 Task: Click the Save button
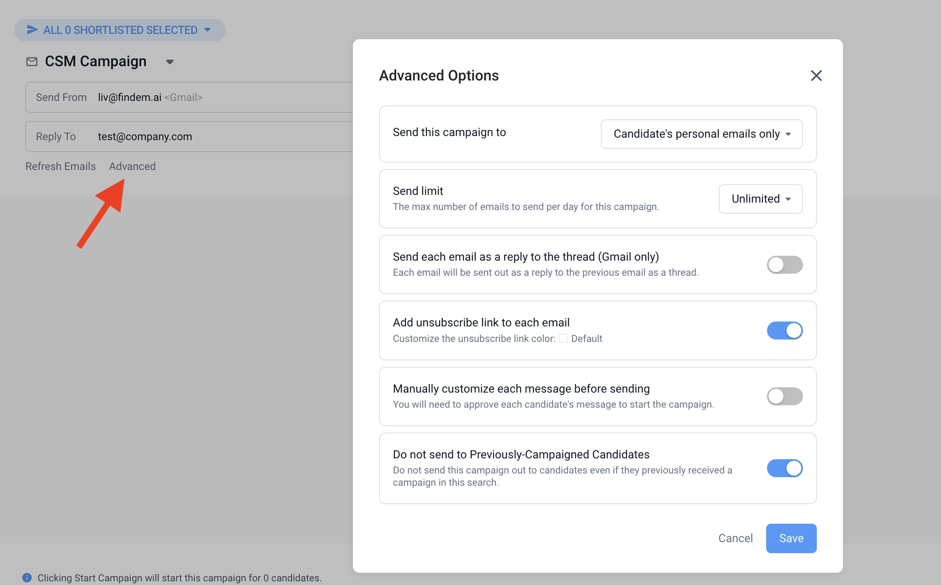click(x=791, y=538)
